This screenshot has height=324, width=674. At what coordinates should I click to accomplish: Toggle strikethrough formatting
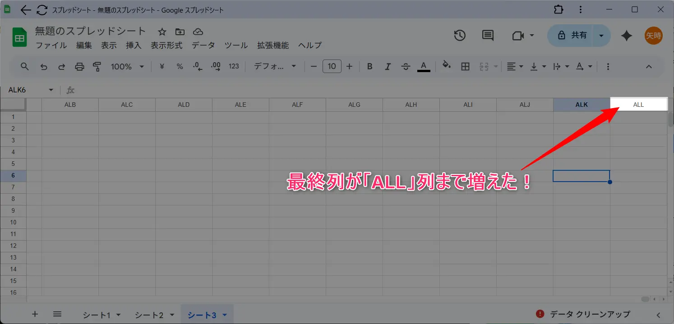(x=406, y=67)
